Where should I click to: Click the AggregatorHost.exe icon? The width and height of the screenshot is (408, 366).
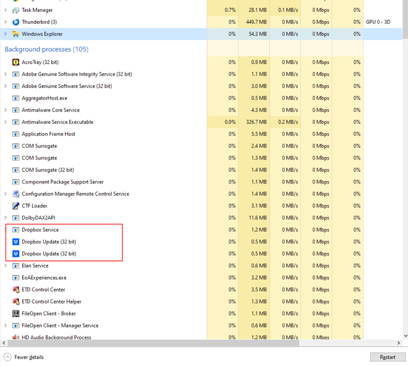click(x=16, y=98)
